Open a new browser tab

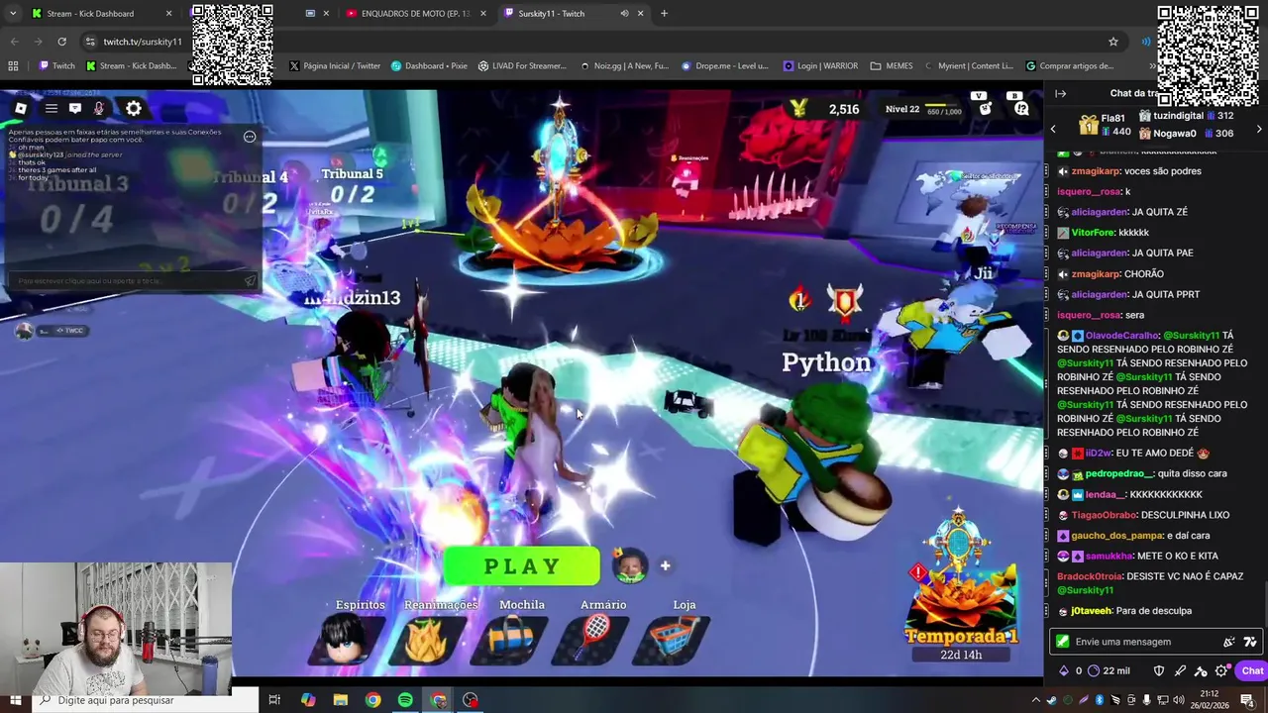(664, 13)
